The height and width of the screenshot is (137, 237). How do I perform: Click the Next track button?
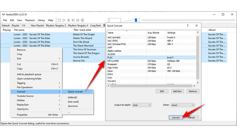point(78,20)
